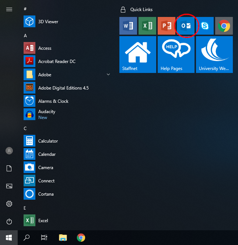Open the taskbar Search magnifier
Image resolution: width=238 pixels, height=245 pixels.
pos(27,238)
